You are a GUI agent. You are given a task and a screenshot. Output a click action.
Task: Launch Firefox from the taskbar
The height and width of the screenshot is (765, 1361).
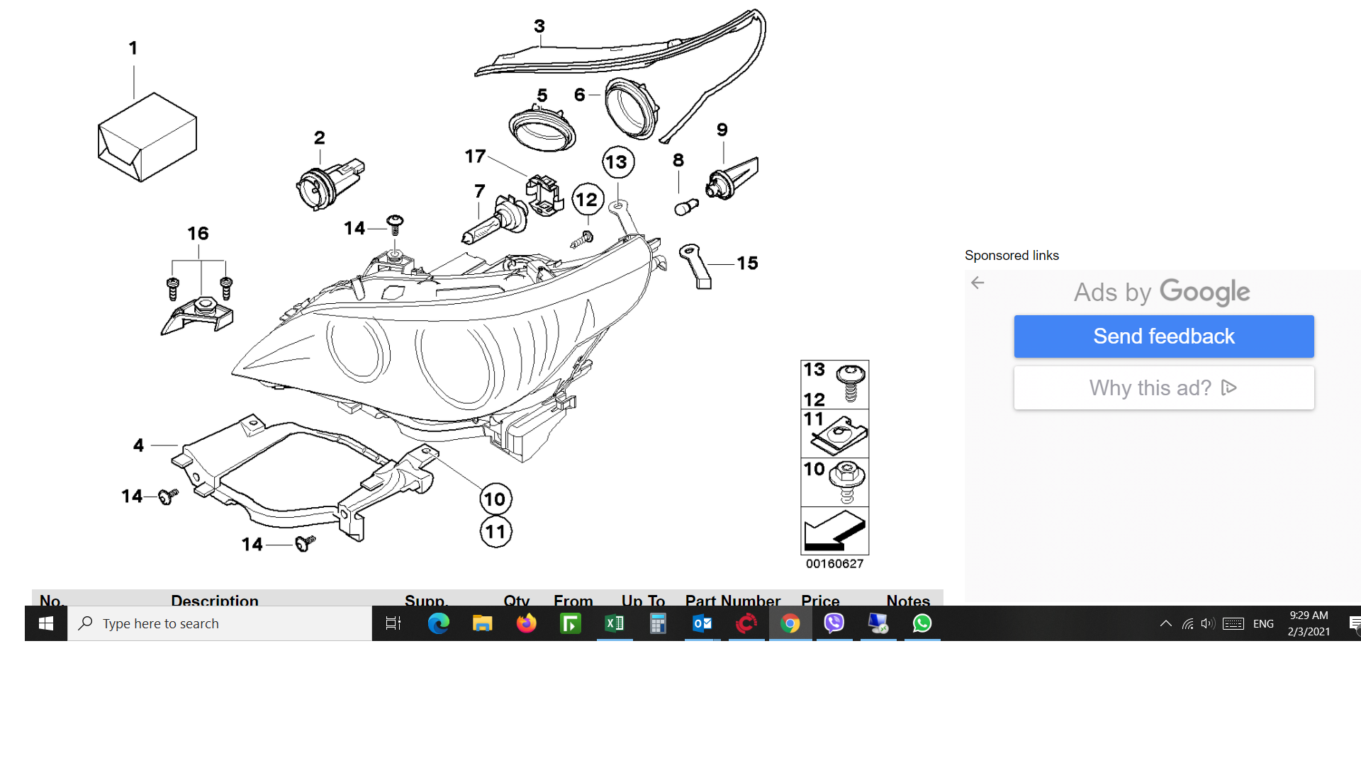(526, 623)
